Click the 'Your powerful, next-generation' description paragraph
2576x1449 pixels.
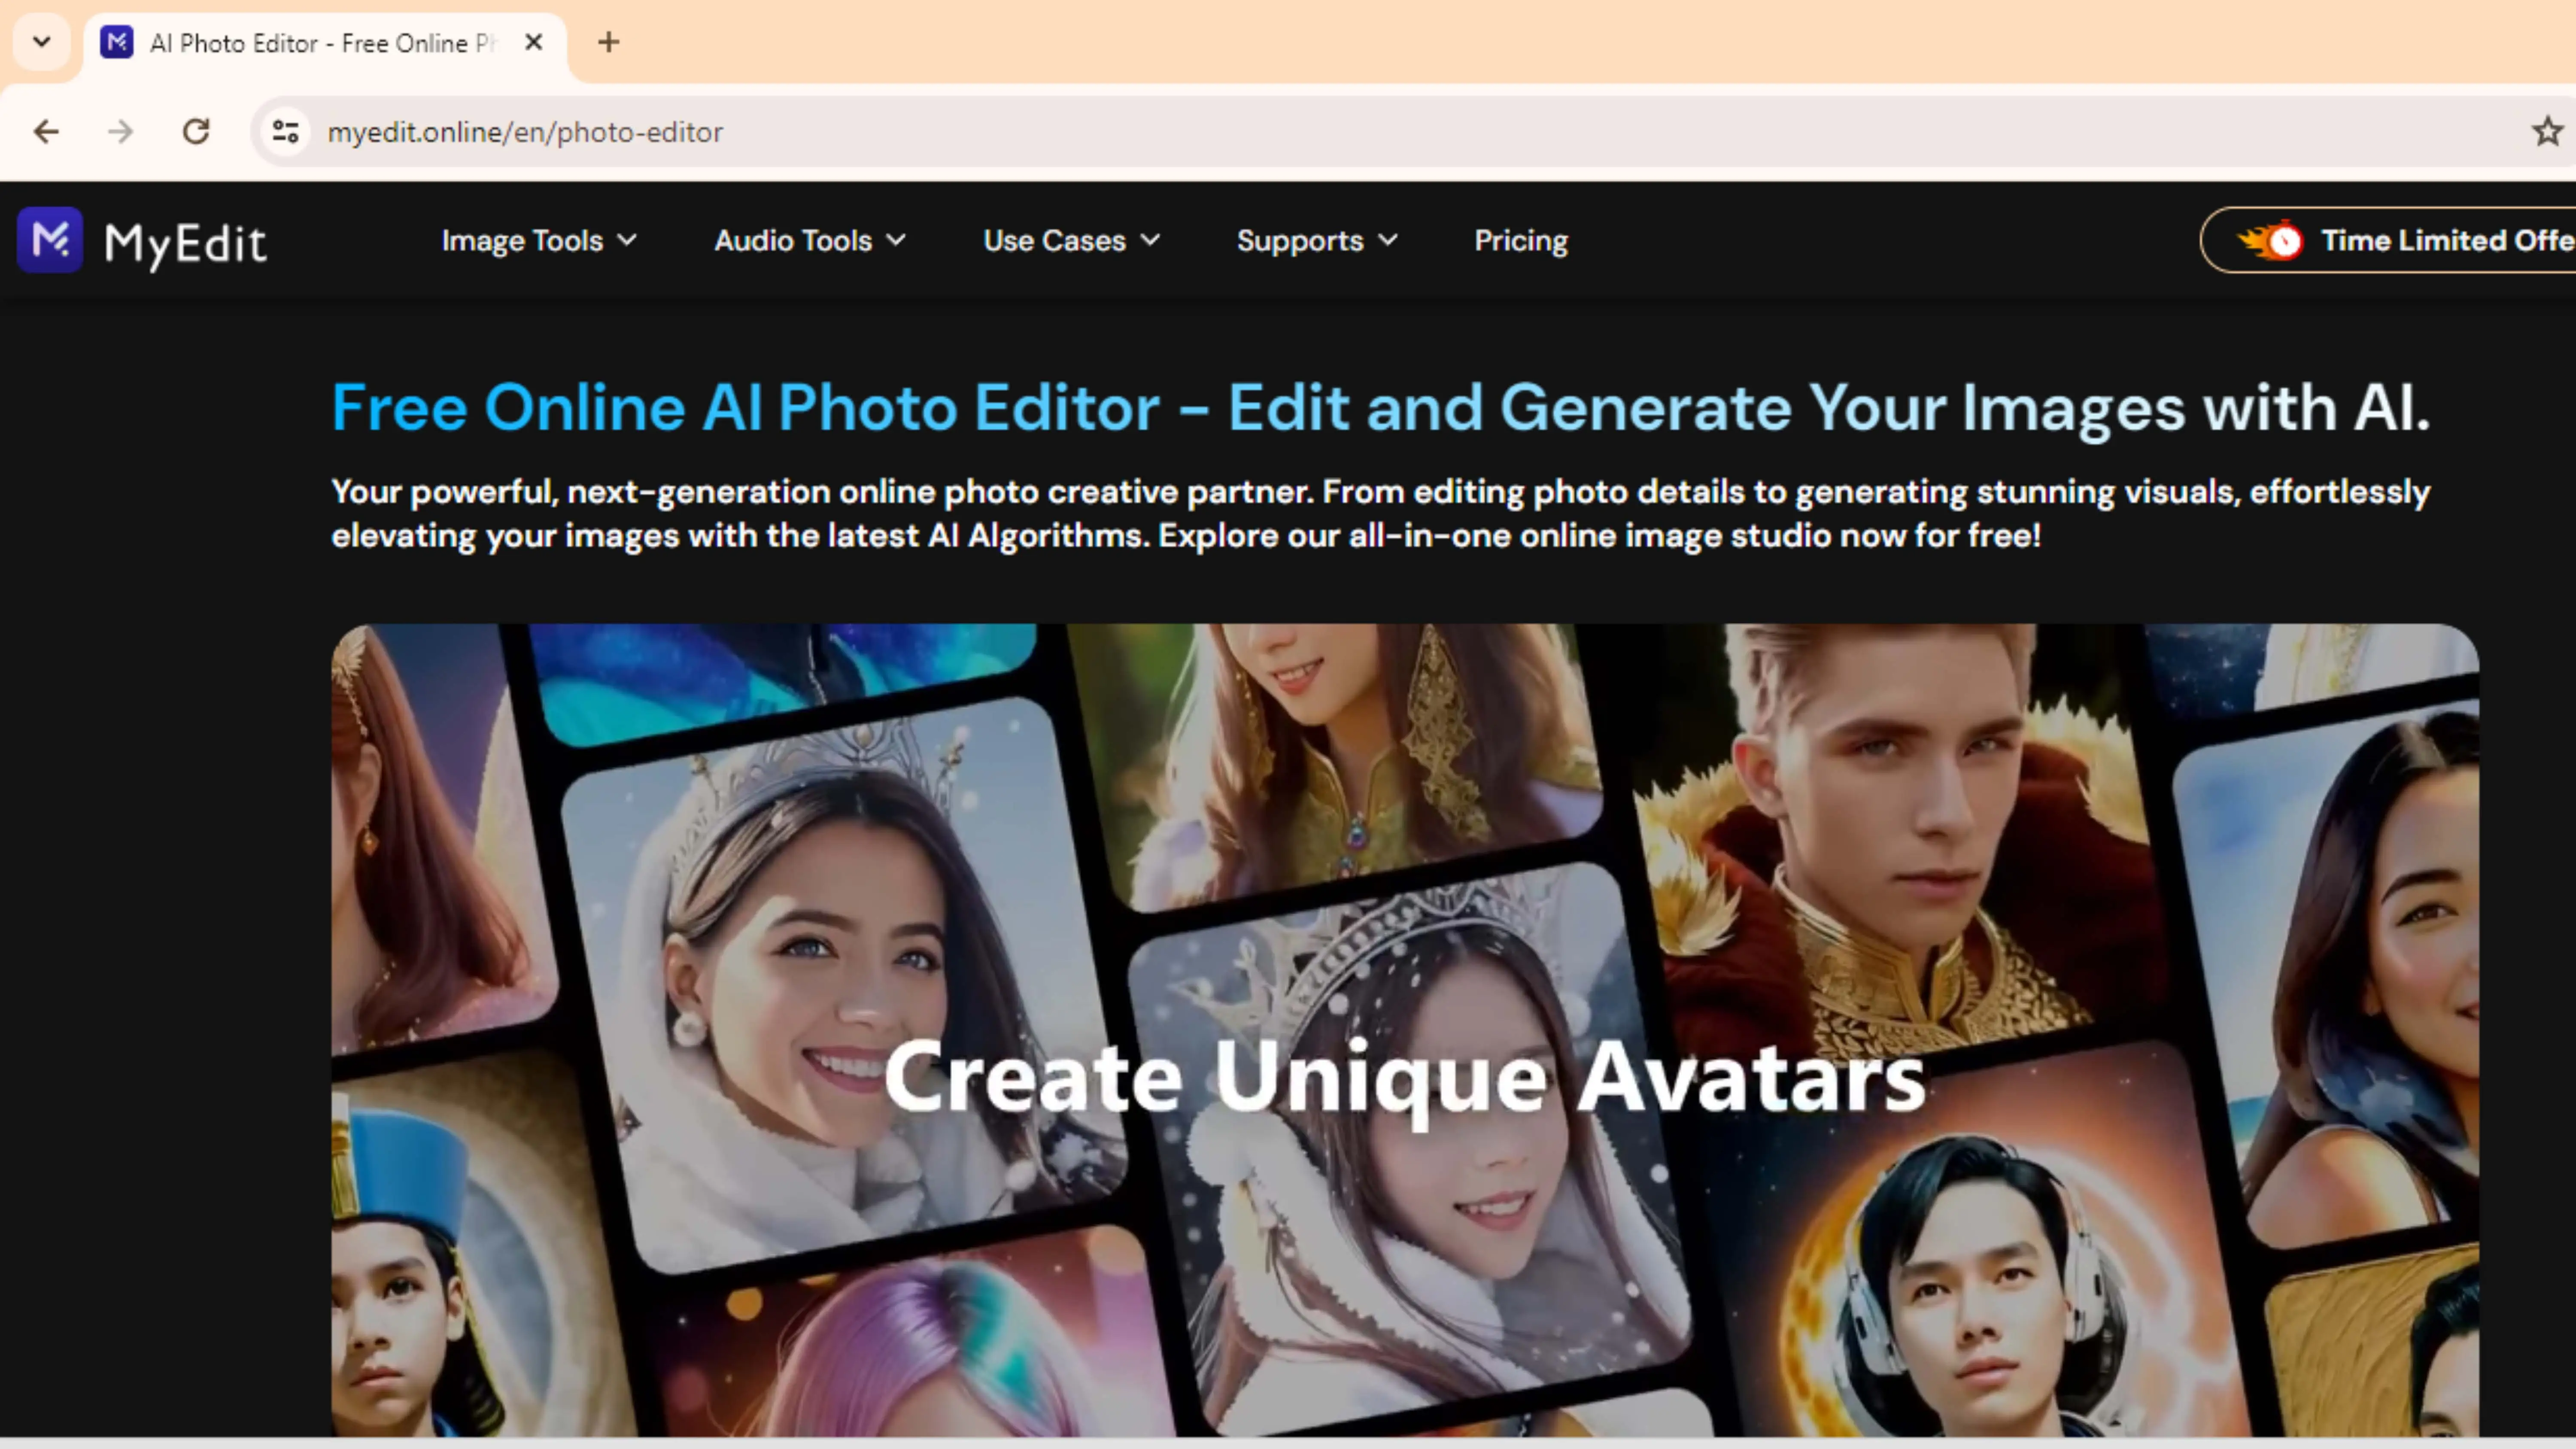click(1380, 514)
